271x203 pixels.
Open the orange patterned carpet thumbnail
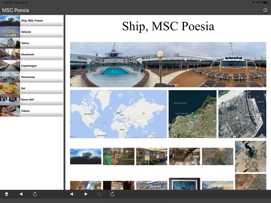coord(218,156)
